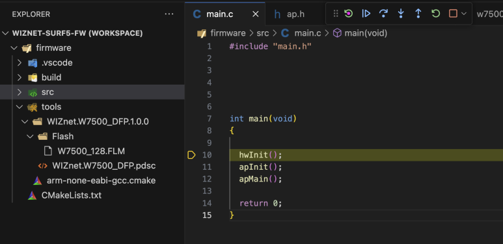
Task: Step over with the curved arrow icon
Action: [x=383, y=14]
